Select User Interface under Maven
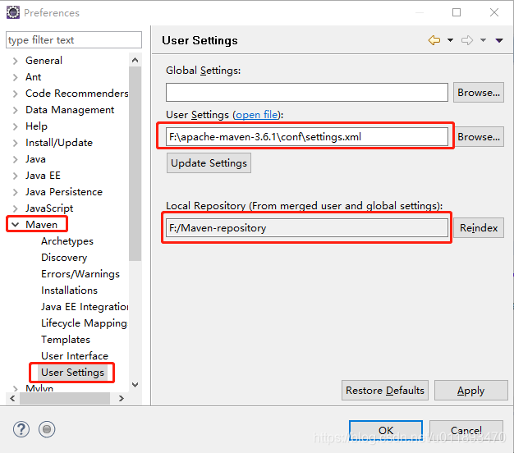This screenshot has height=453, width=514. 75,355
